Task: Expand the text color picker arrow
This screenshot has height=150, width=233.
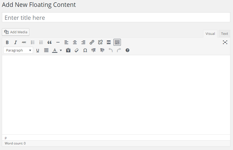Action: 61,50
